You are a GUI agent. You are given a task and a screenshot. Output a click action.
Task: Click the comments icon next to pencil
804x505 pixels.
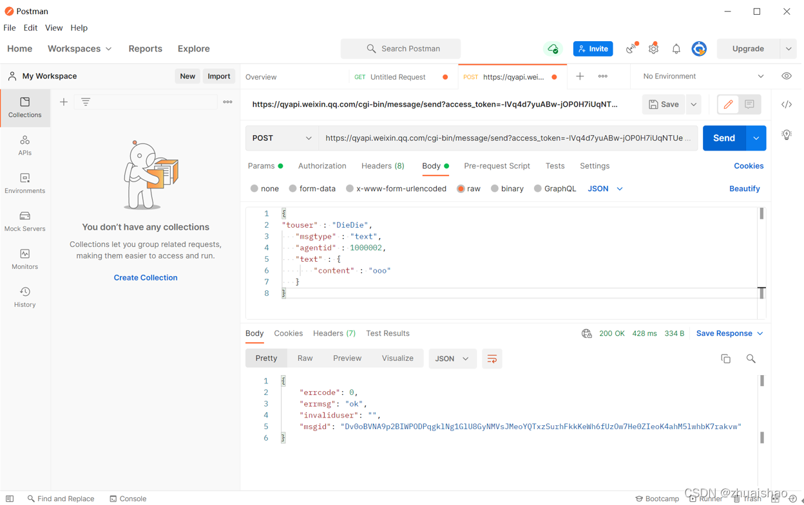[x=749, y=104]
